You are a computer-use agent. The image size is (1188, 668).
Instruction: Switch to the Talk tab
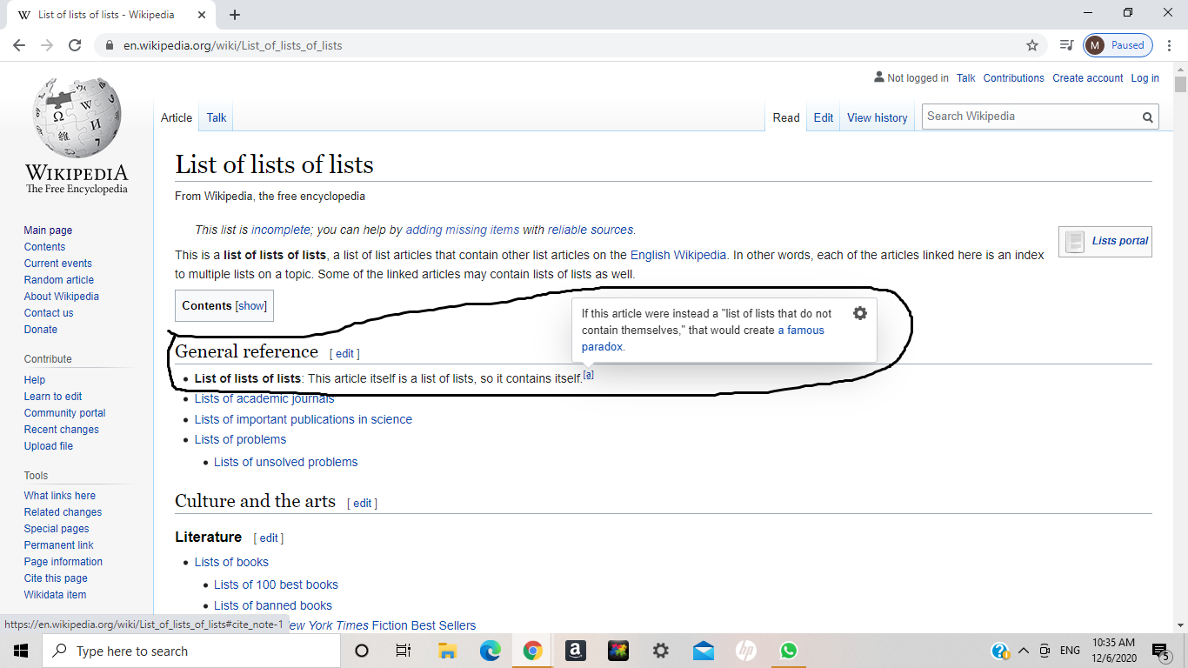(x=217, y=117)
